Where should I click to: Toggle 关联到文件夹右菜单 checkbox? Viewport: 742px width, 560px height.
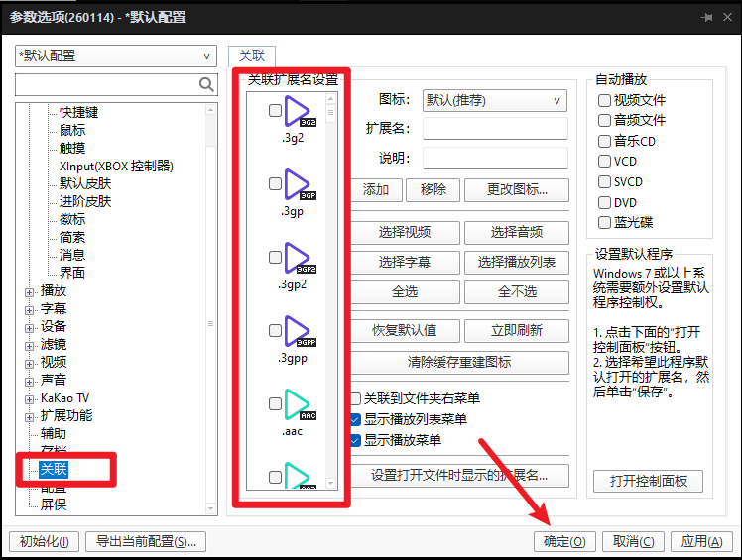(356, 398)
